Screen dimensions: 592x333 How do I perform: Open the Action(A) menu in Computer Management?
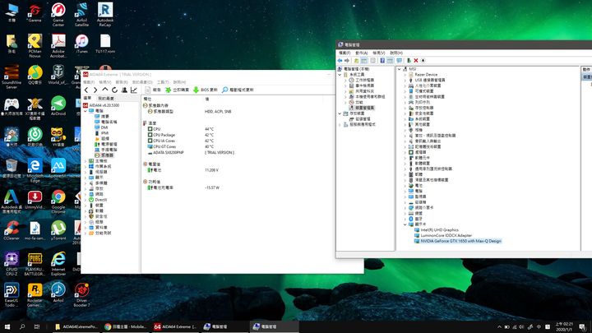pos(361,53)
